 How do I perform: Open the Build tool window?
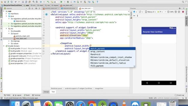tap(27, 95)
